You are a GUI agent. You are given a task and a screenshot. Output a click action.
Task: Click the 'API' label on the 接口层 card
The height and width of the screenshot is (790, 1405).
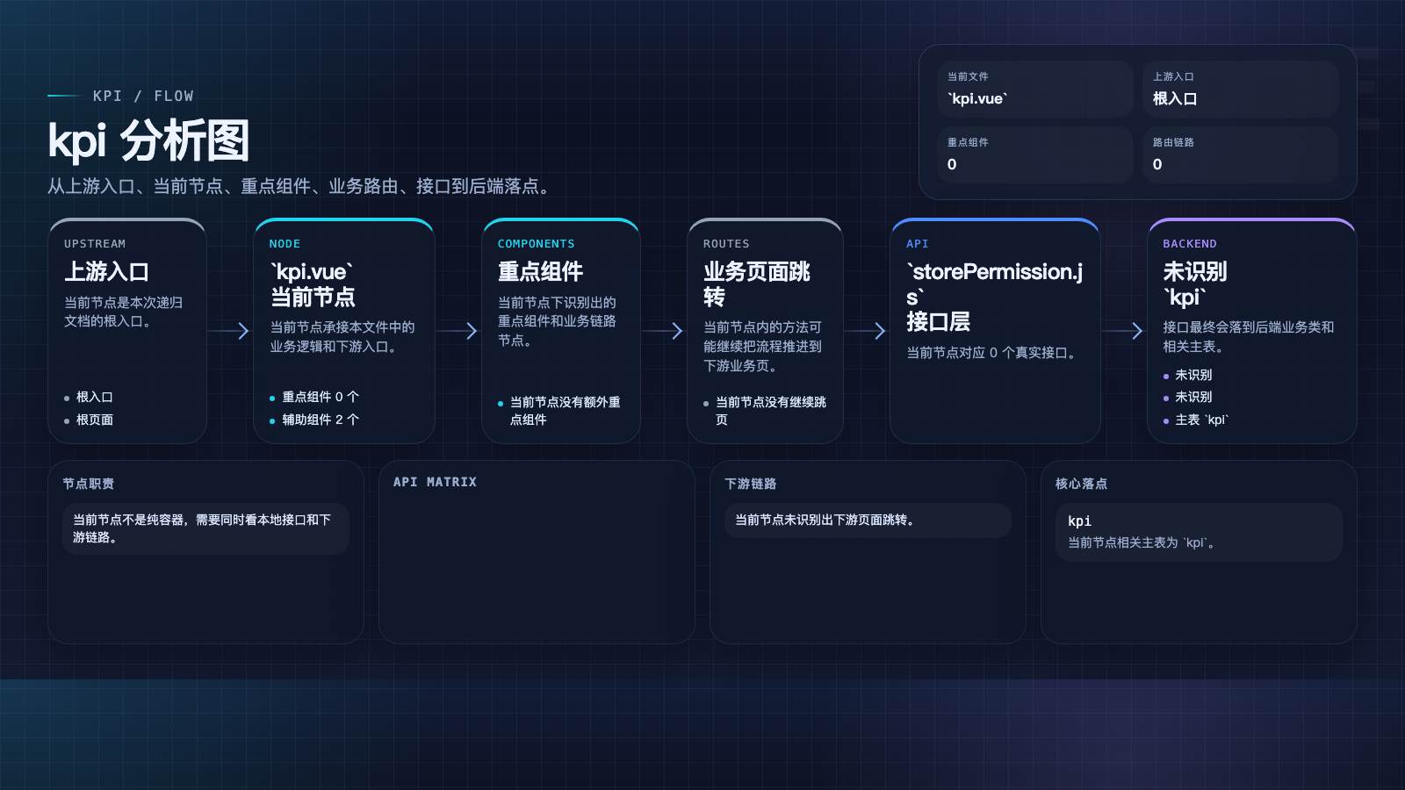click(x=918, y=244)
